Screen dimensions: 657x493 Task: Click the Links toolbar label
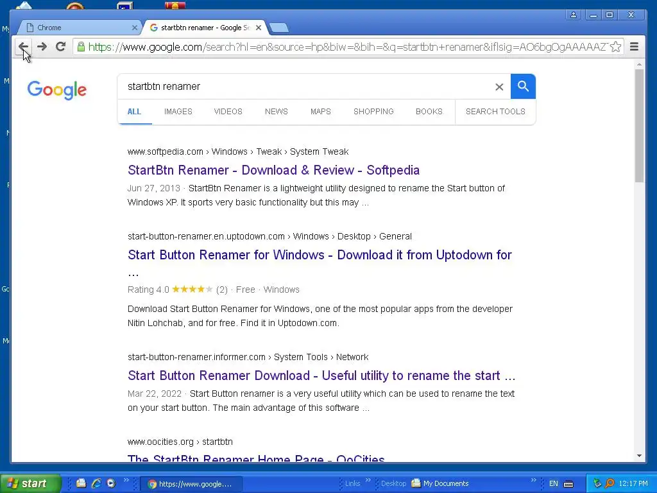coord(352,483)
